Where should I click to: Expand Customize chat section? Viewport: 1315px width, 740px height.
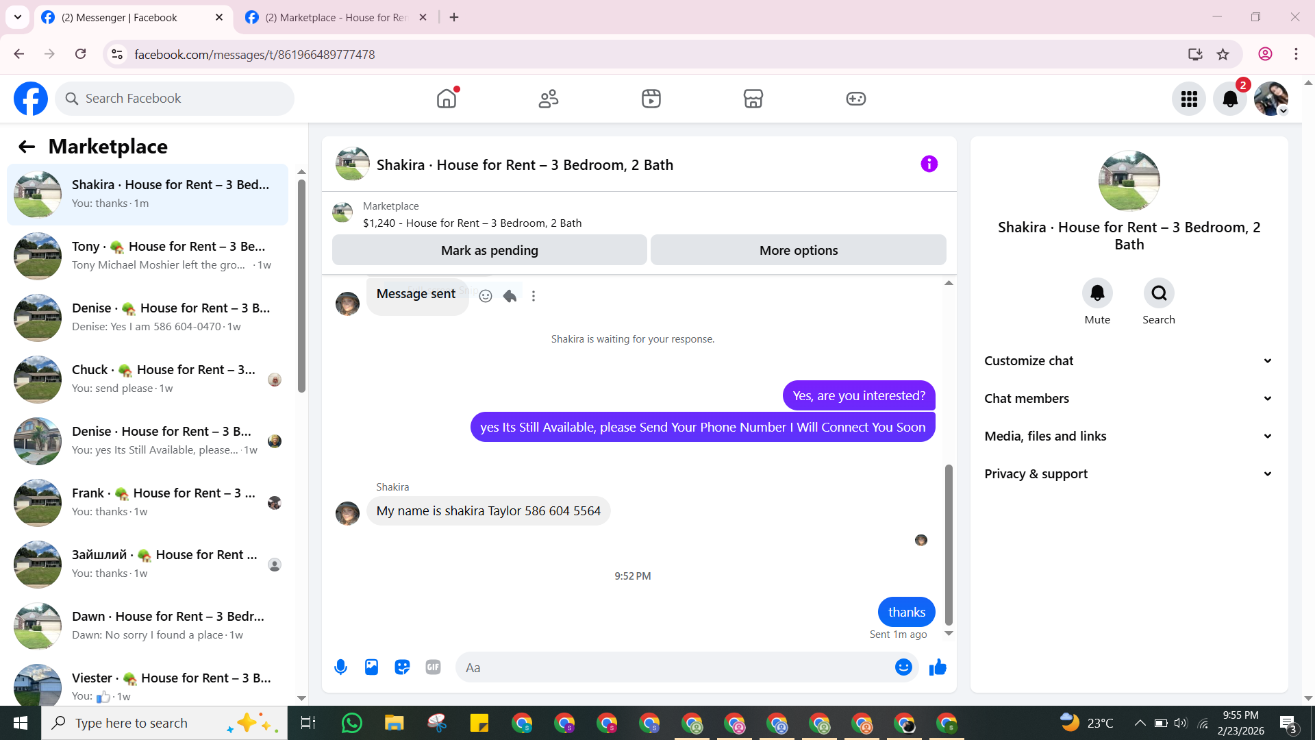coord(1129,361)
